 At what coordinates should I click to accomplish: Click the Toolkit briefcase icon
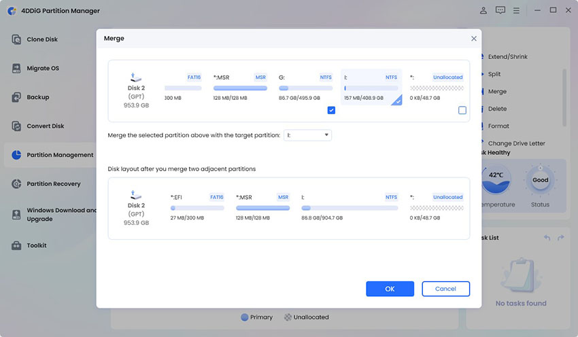click(x=16, y=245)
